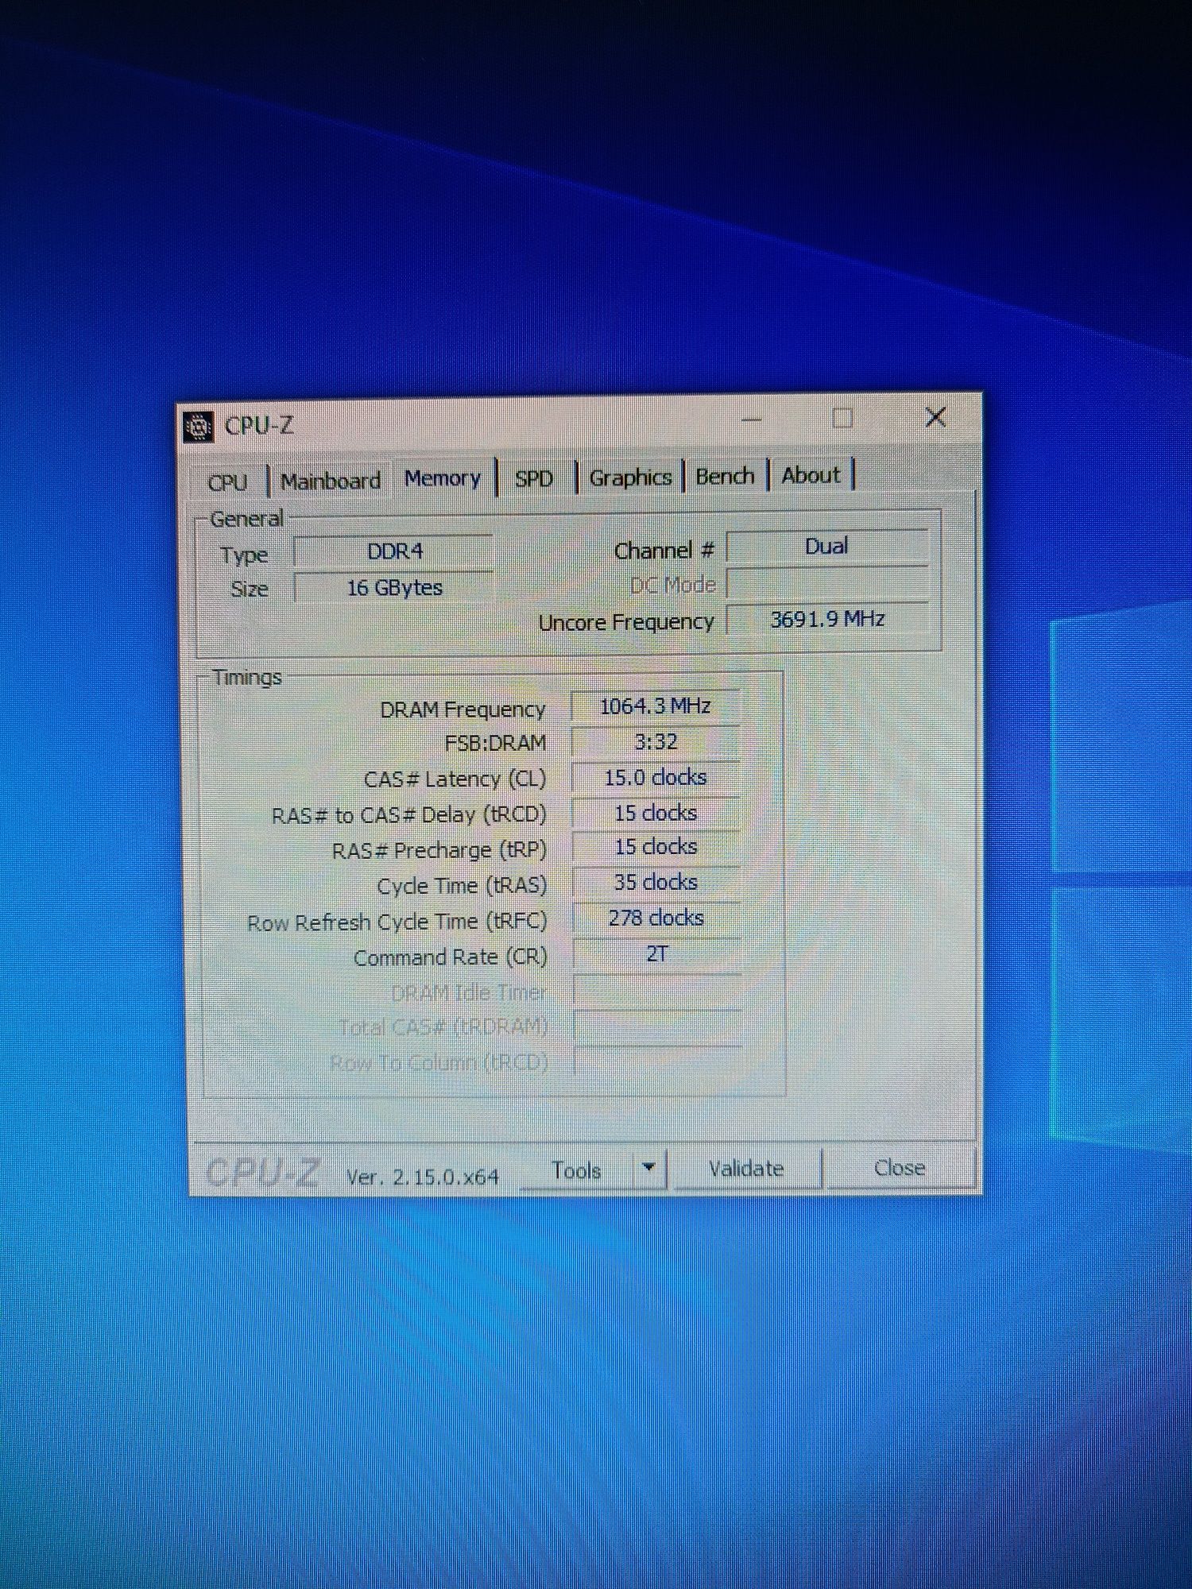Click the Row Refresh Cycle Time (tRFC) label
Image resolution: width=1192 pixels, height=1589 pixels.
[397, 922]
